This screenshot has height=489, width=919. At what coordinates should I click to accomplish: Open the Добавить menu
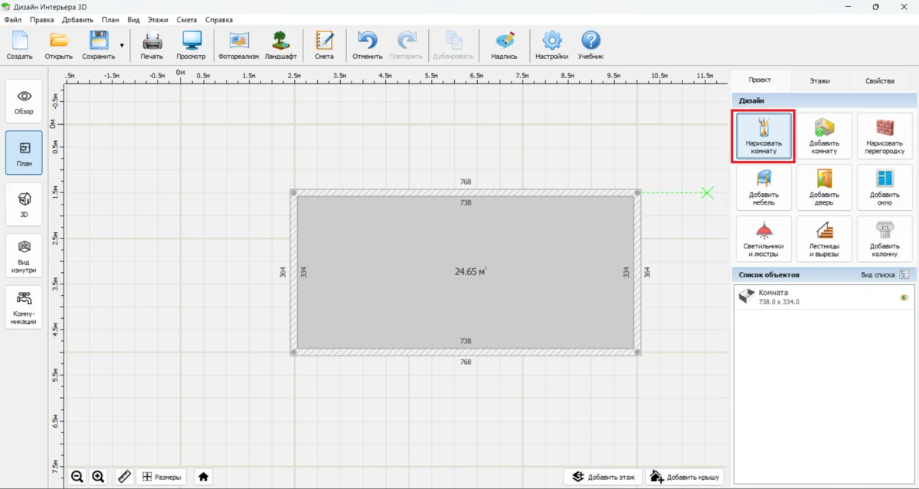[x=77, y=19]
